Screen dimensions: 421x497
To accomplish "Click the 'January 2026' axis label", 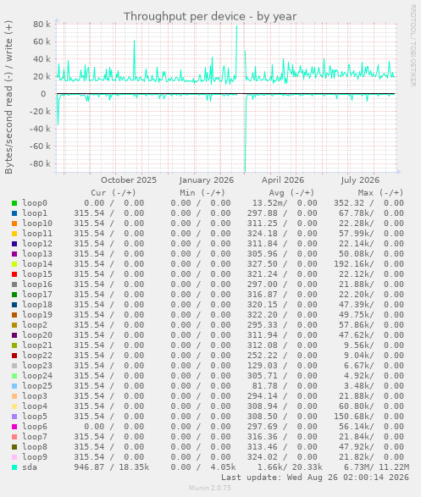I will (x=207, y=180).
